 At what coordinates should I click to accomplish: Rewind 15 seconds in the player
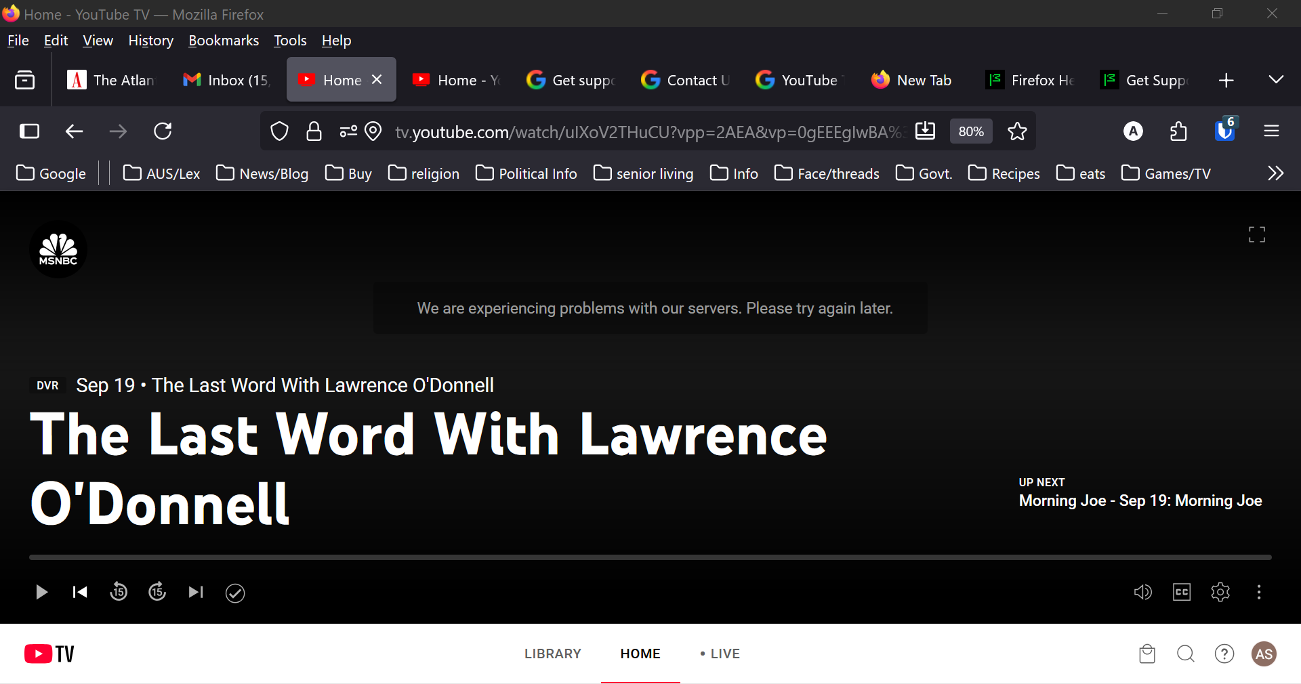(x=119, y=592)
